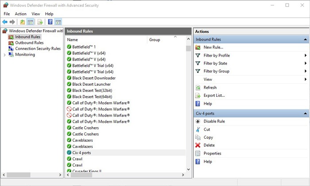Open the Help menu in menu bar
The image size is (310, 186).
coord(49,14)
